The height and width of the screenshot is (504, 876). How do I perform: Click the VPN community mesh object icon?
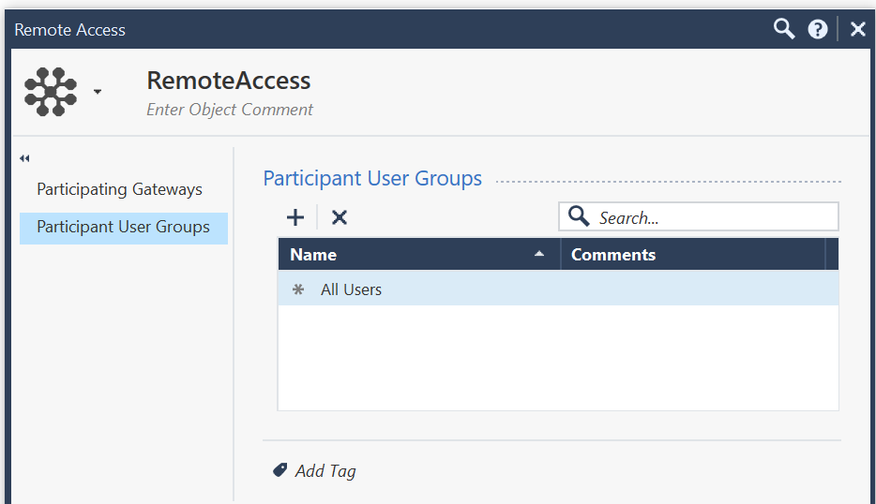coord(51,92)
